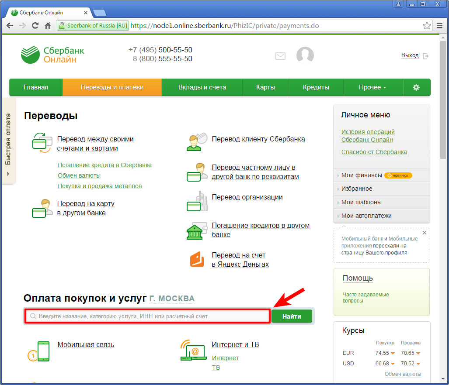The height and width of the screenshot is (385, 449).
Task: Open the Chrome hamburger menu
Action: [x=439, y=25]
